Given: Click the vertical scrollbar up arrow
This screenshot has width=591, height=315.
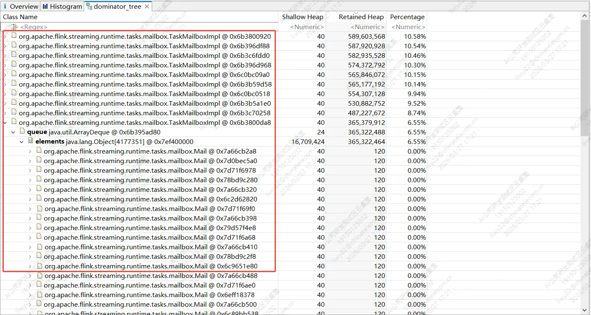Looking at the screenshot, I should (584, 16).
